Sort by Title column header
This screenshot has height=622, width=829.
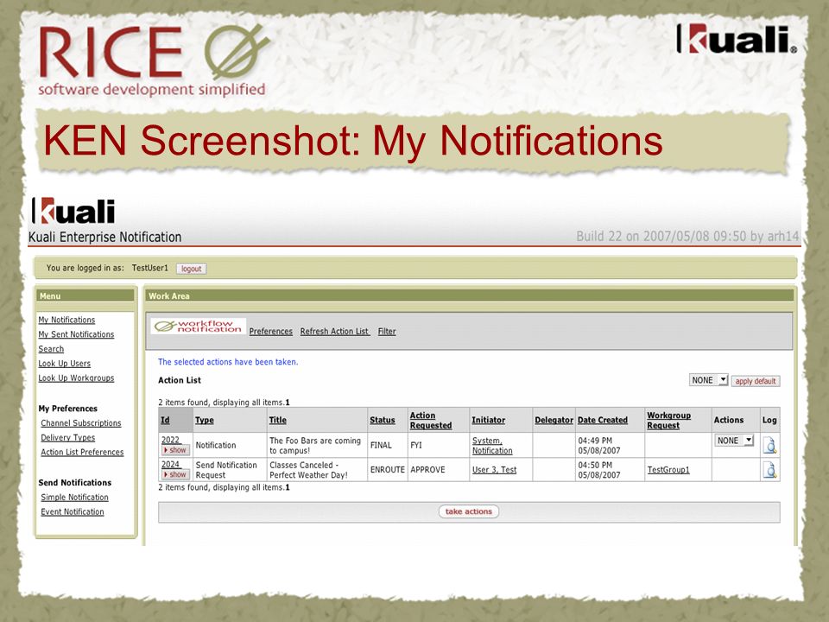277,420
